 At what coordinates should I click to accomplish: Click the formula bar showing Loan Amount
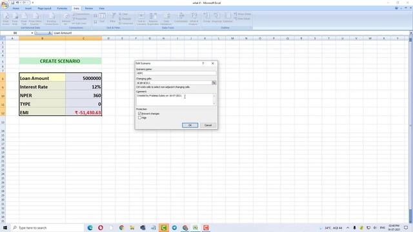click(x=230, y=33)
